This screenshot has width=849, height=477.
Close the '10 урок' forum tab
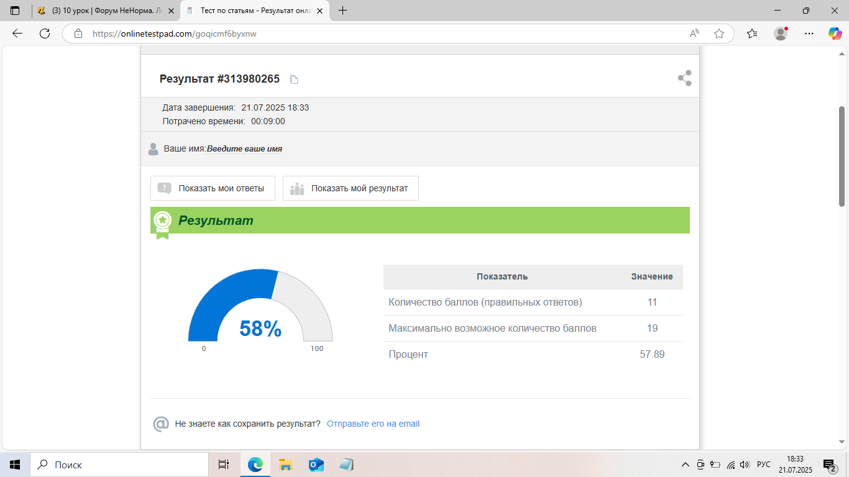click(171, 11)
